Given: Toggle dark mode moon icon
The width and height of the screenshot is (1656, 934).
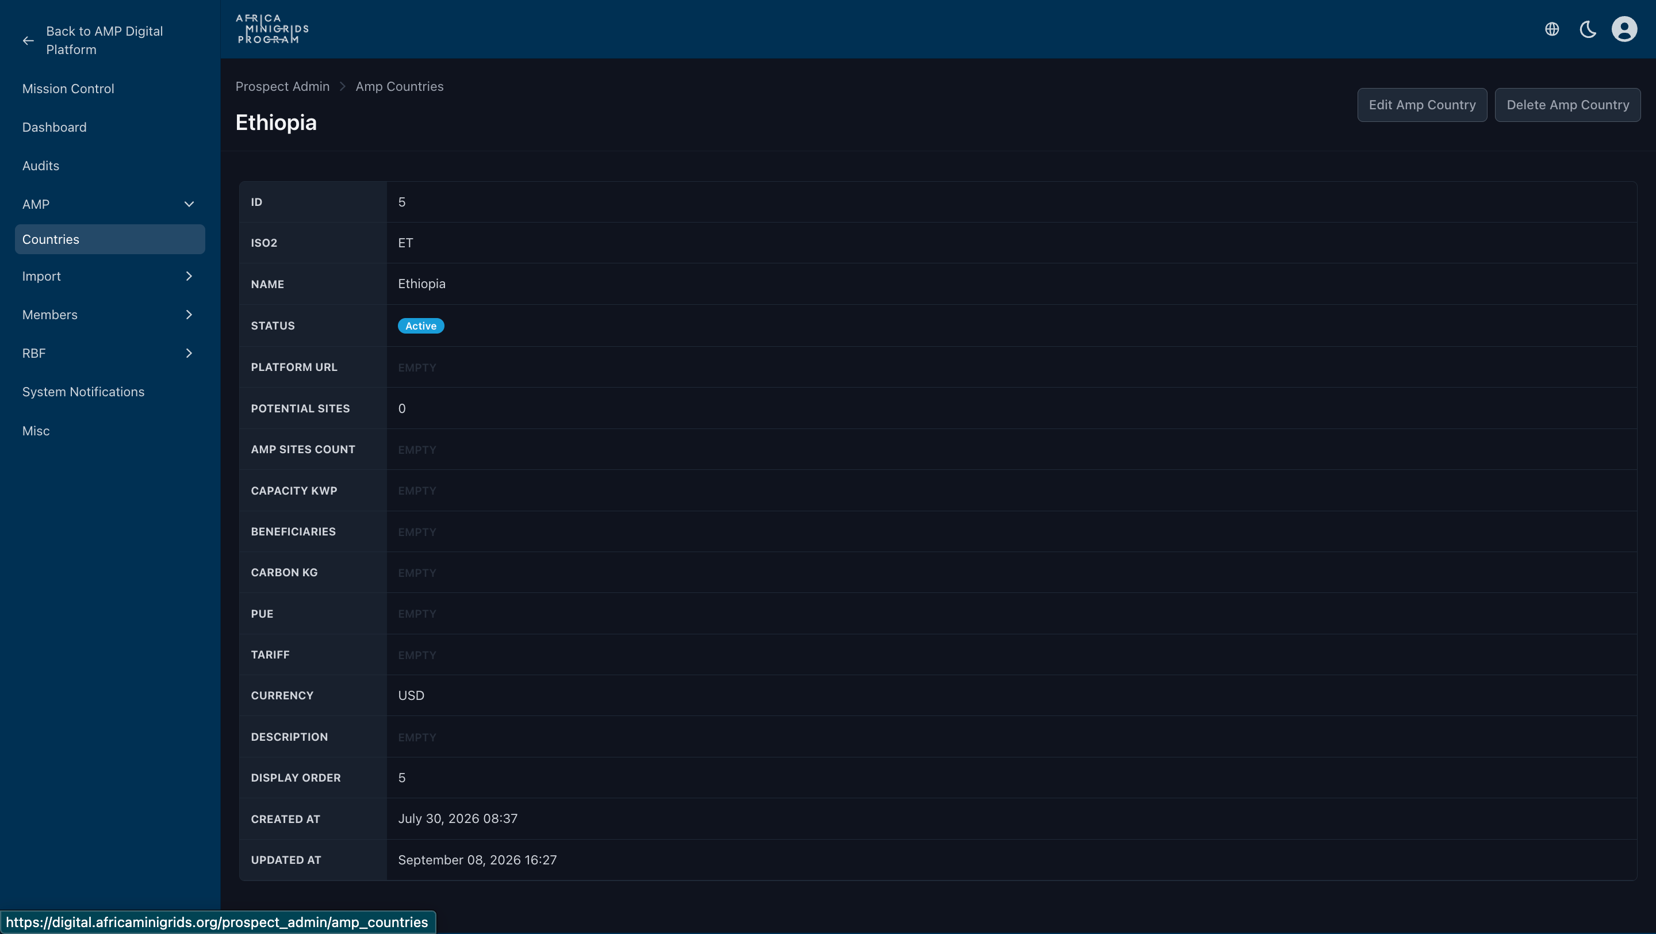Looking at the screenshot, I should [x=1588, y=29].
